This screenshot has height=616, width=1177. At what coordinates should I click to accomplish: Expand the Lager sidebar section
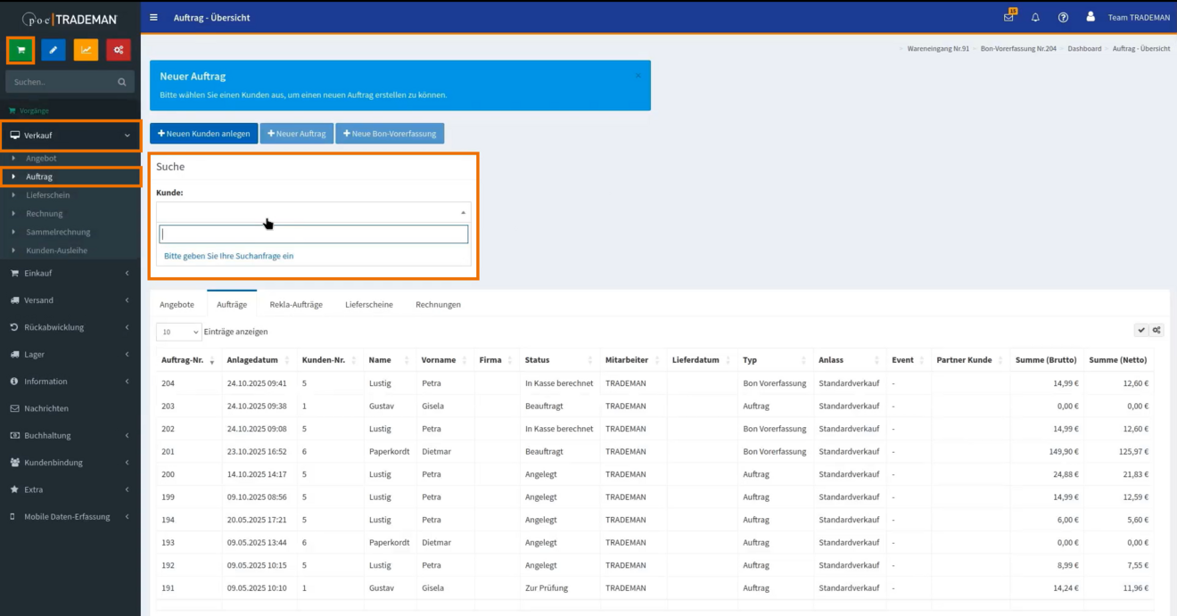[70, 354]
